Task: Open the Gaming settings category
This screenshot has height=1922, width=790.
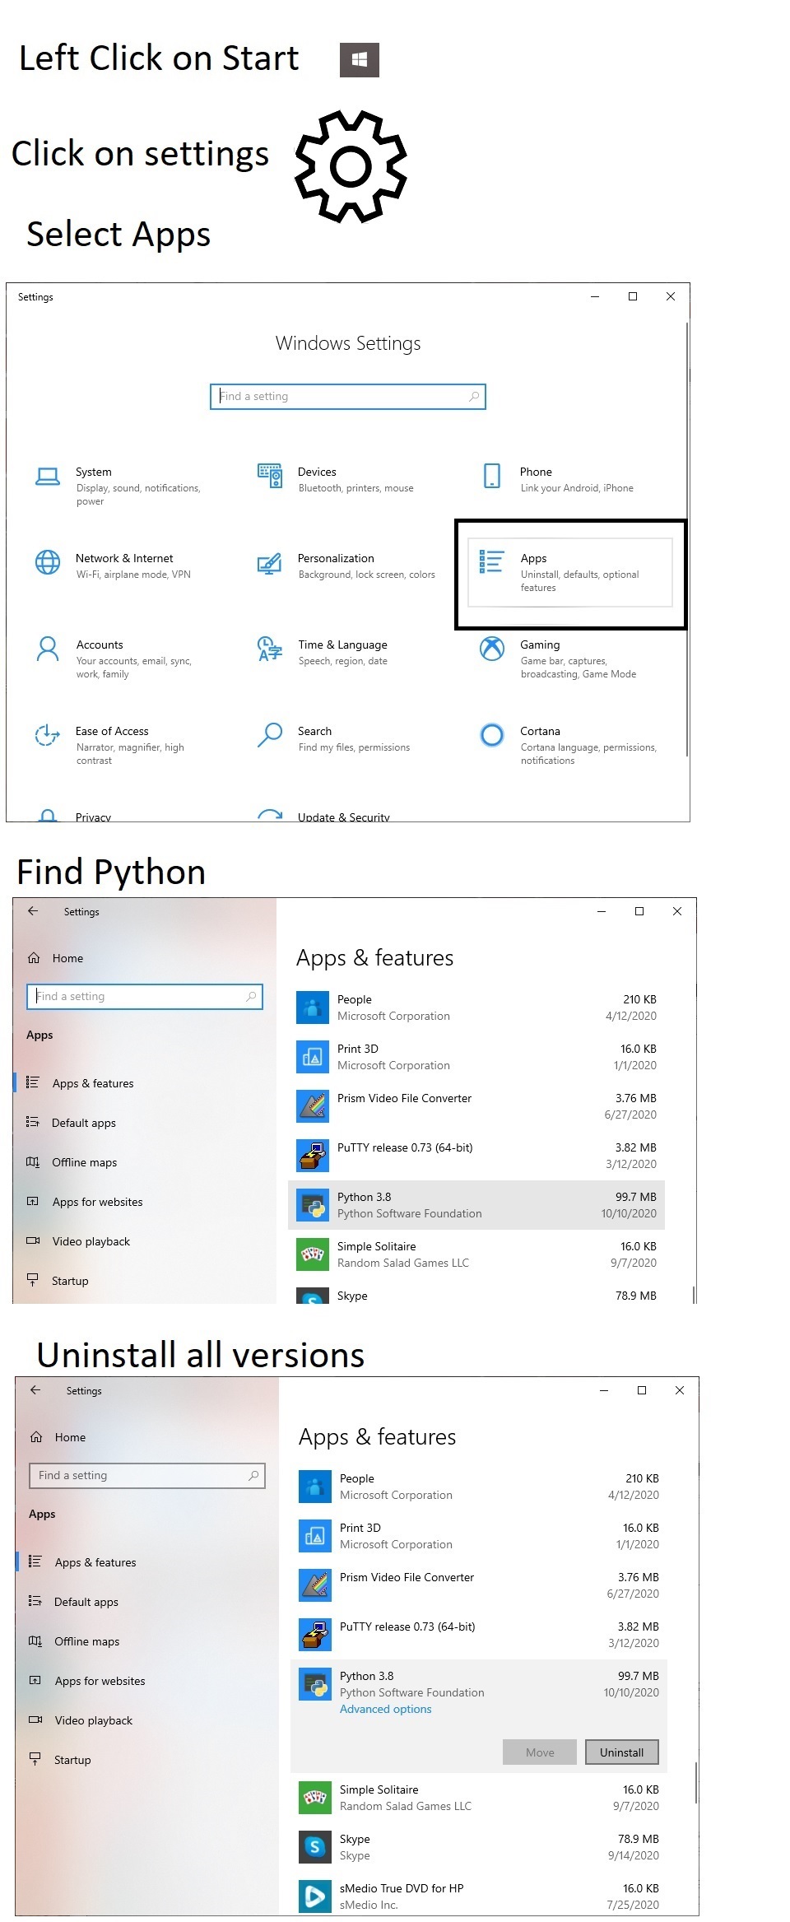Action: pyautogui.click(x=539, y=645)
